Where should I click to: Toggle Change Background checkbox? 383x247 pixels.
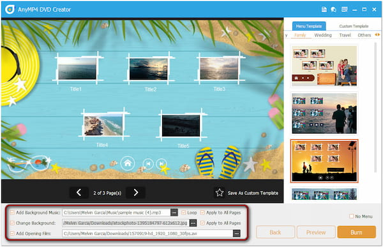click(12, 223)
